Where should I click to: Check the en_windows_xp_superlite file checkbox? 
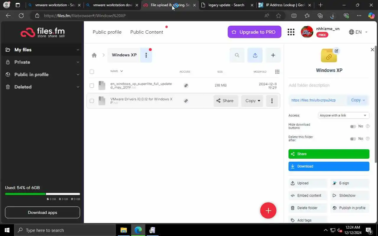92,86
